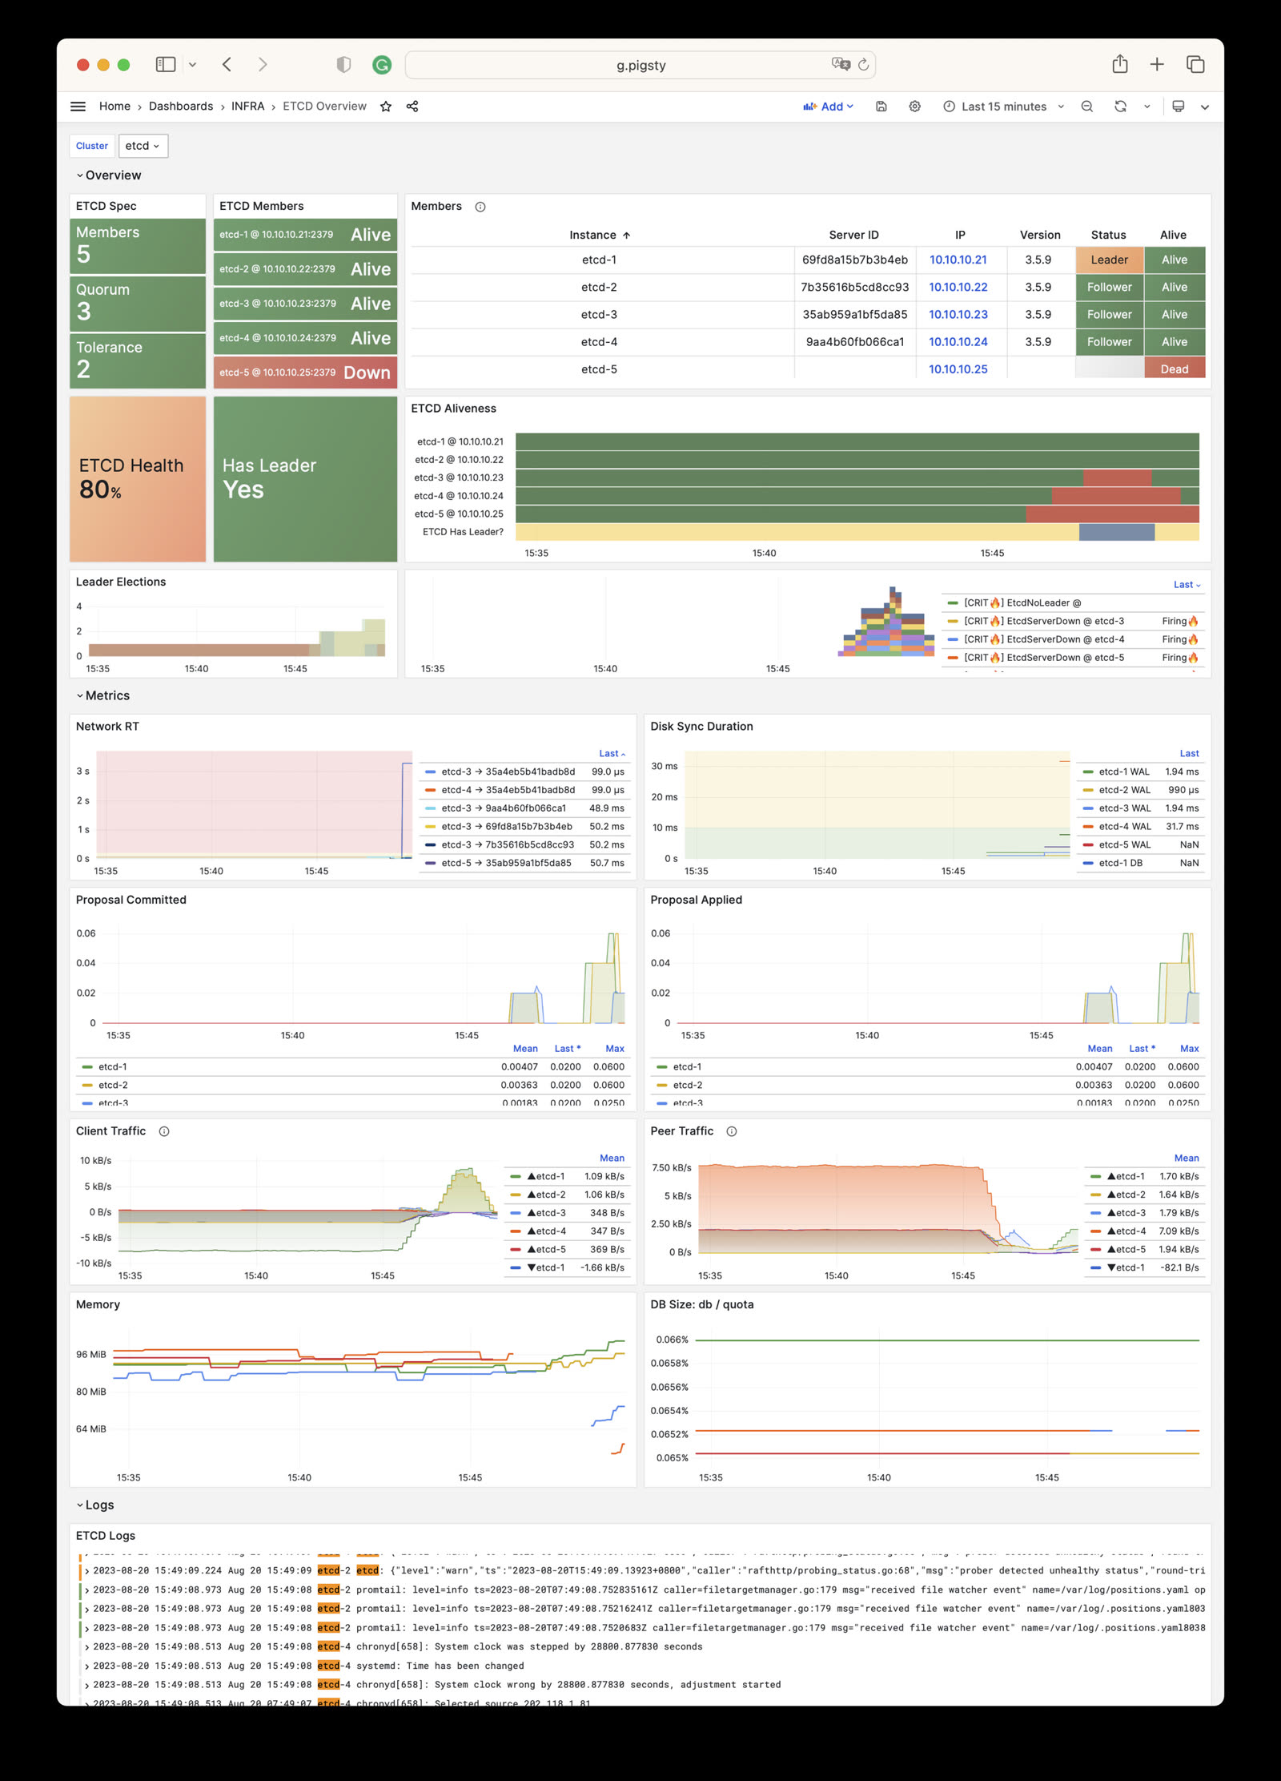Save the dashboard with the save icon
Screen dimensions: 1281x1781
(882, 106)
